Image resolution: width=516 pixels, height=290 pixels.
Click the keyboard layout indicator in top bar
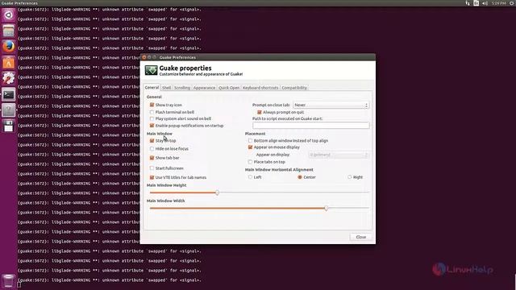[x=476, y=3]
